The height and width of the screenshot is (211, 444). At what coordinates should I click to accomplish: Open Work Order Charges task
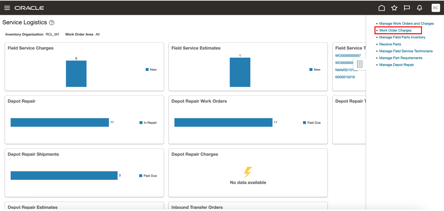pyautogui.click(x=395, y=30)
